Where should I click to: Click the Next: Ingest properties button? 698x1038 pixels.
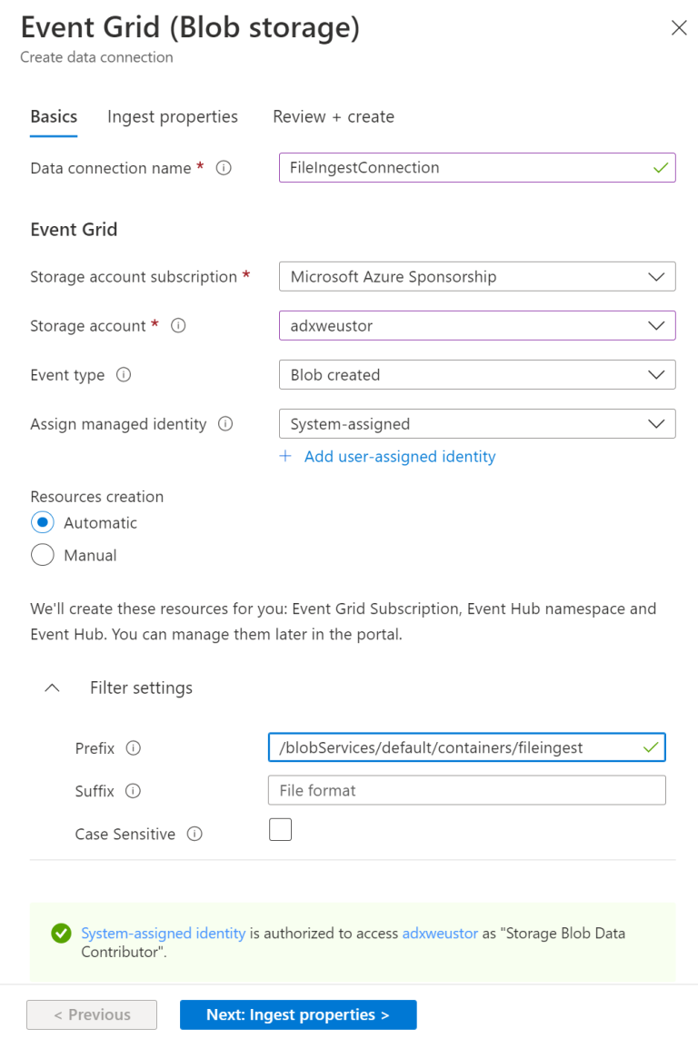pyautogui.click(x=297, y=1014)
